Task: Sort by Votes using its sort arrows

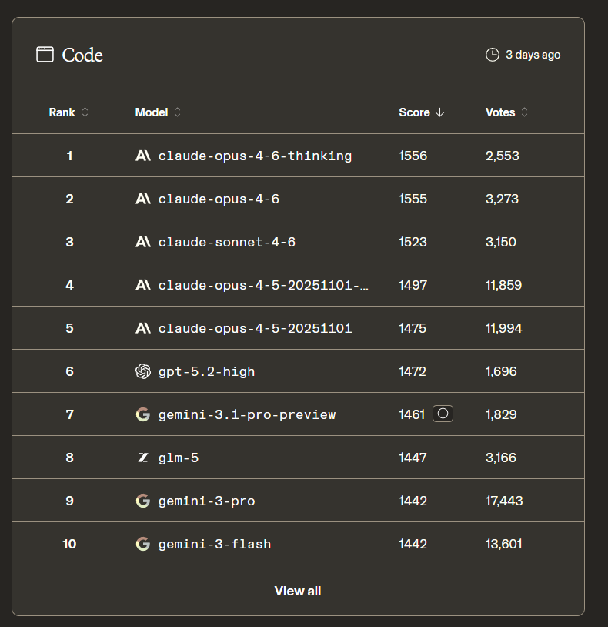Action: pyautogui.click(x=525, y=112)
